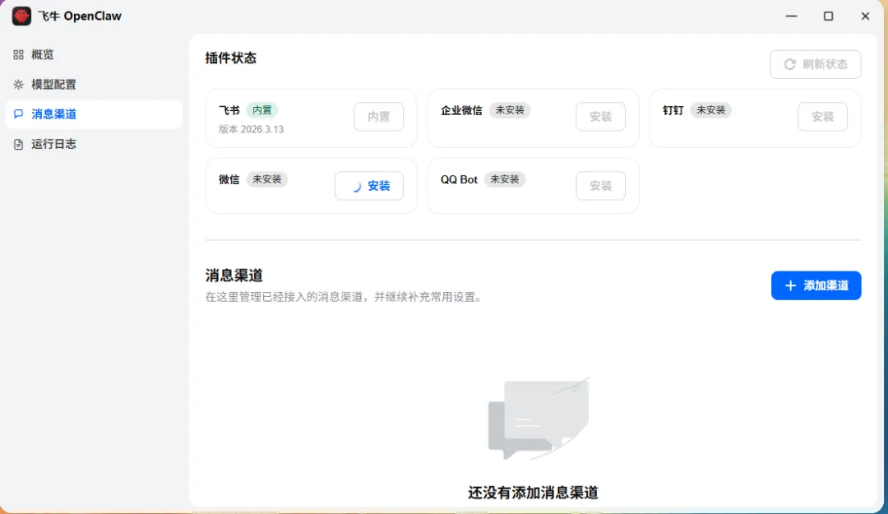The height and width of the screenshot is (514, 888).
Task: Install the QQ Bot plugin
Action: point(601,186)
